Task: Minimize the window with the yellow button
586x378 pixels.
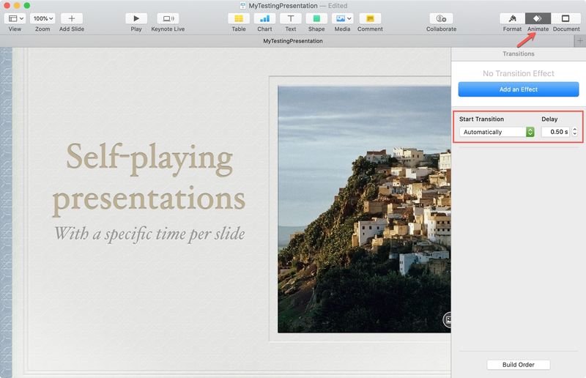Action: click(x=17, y=6)
